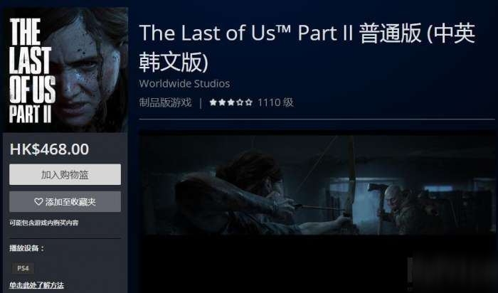Click the PS4 platform badge
Viewport: 498px width, 293px height.
pyautogui.click(x=23, y=268)
